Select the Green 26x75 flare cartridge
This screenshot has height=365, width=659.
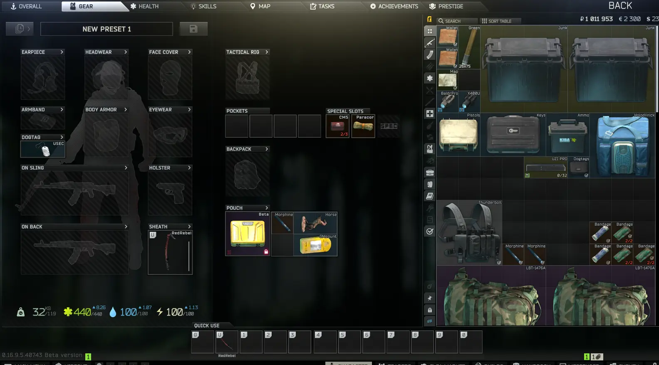pyautogui.click(x=470, y=47)
